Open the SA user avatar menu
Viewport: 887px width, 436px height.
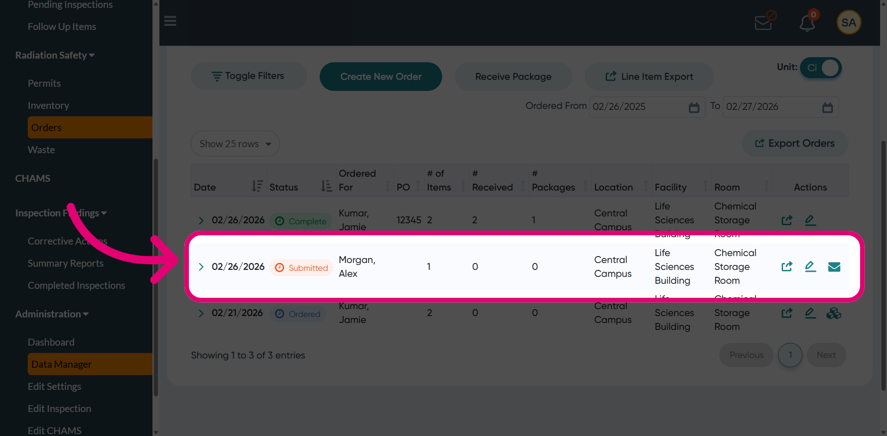click(849, 22)
